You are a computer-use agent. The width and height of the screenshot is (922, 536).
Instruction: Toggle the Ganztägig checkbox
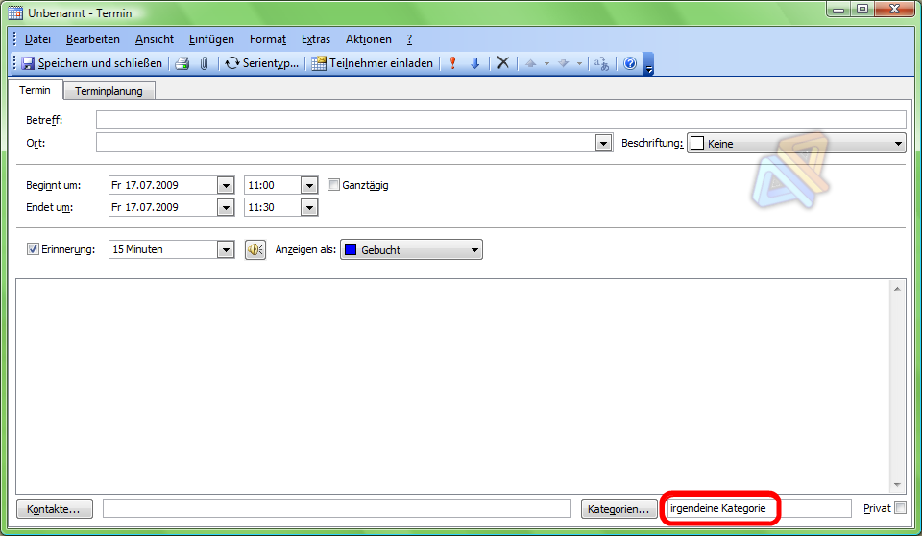(x=333, y=185)
